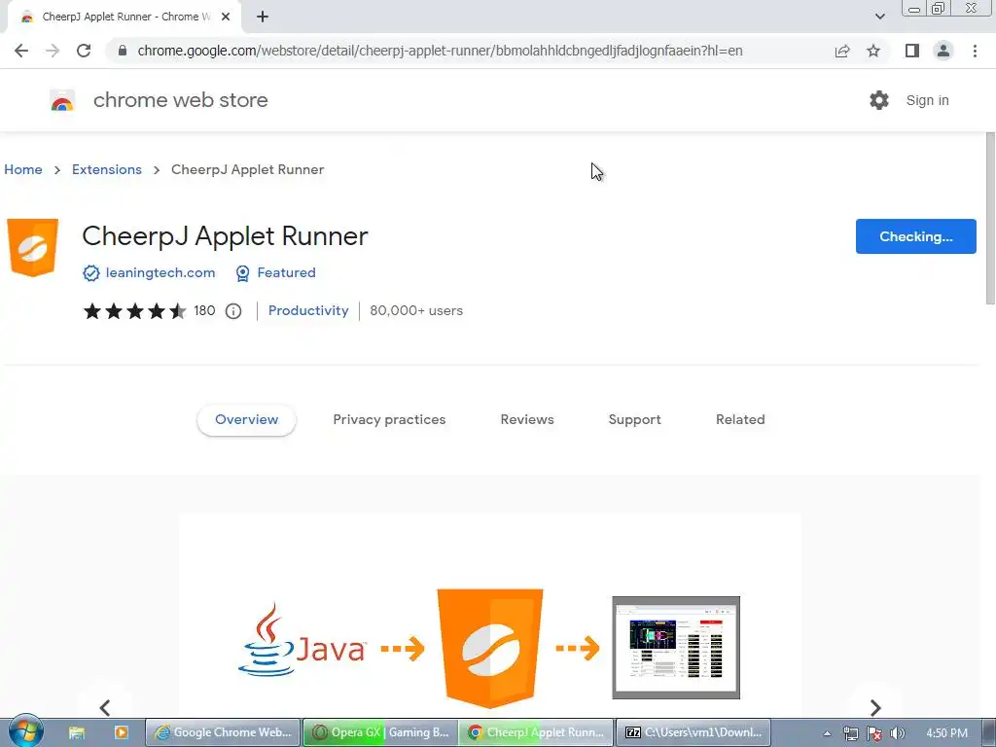Click the CheerpJ orange extension icon
This screenshot has height=747, width=996.
pyautogui.click(x=33, y=248)
